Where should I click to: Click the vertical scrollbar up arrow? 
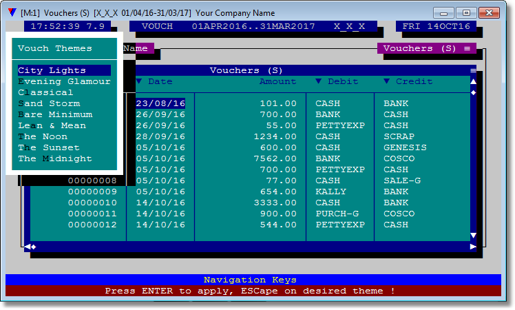pos(473,81)
